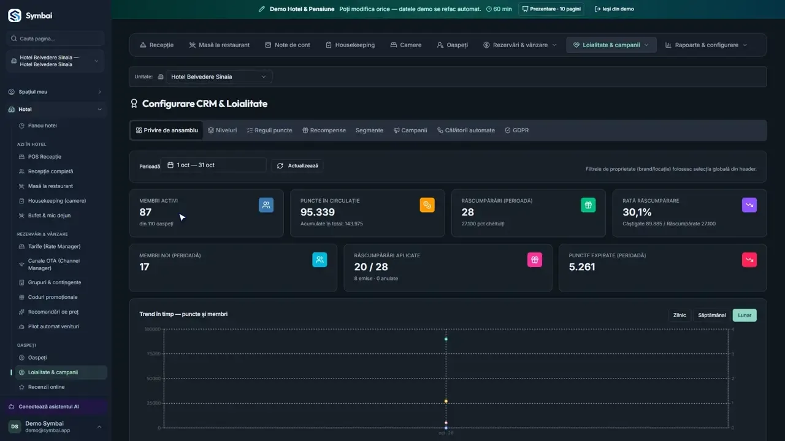Click the red Puncte expirate trend icon
785x441 pixels.
tap(749, 260)
